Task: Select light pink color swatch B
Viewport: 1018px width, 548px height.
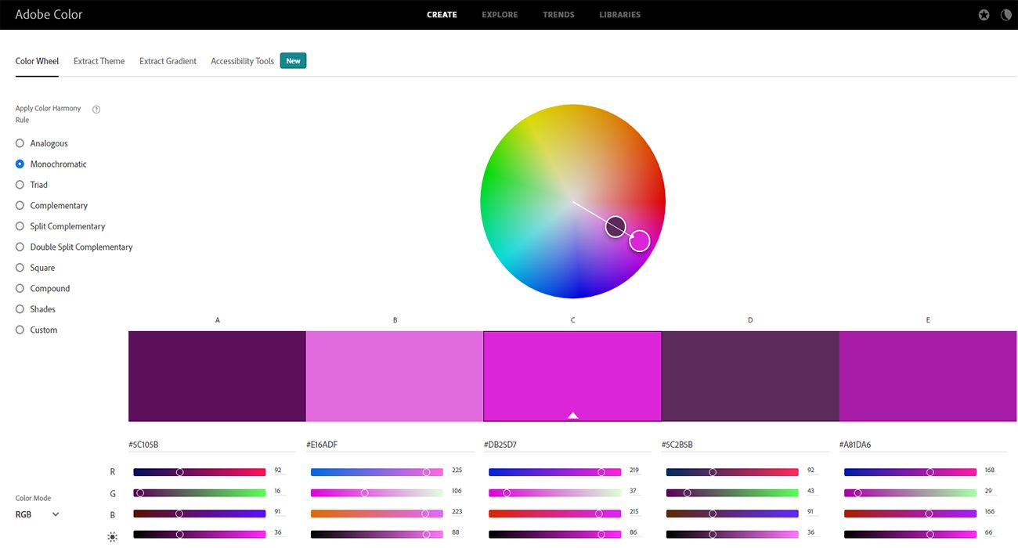Action: pos(395,376)
